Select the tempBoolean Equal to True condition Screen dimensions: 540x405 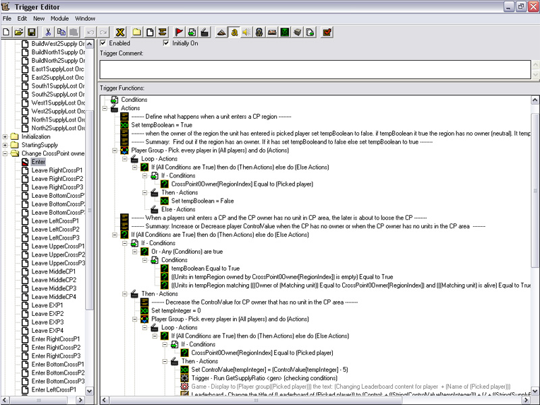click(205, 269)
